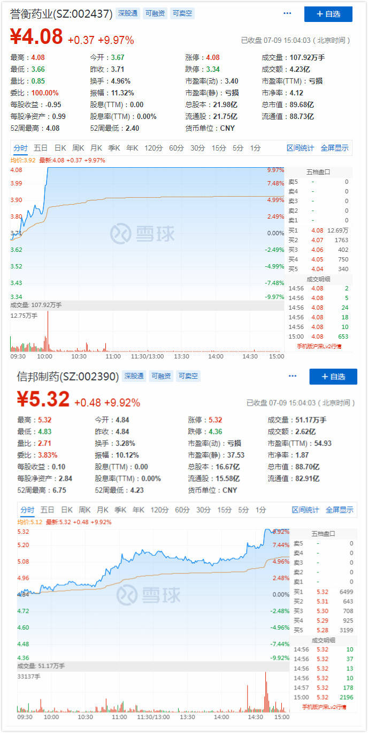Switch to 月K tab in 誉衡药业 chart

tap(96, 148)
